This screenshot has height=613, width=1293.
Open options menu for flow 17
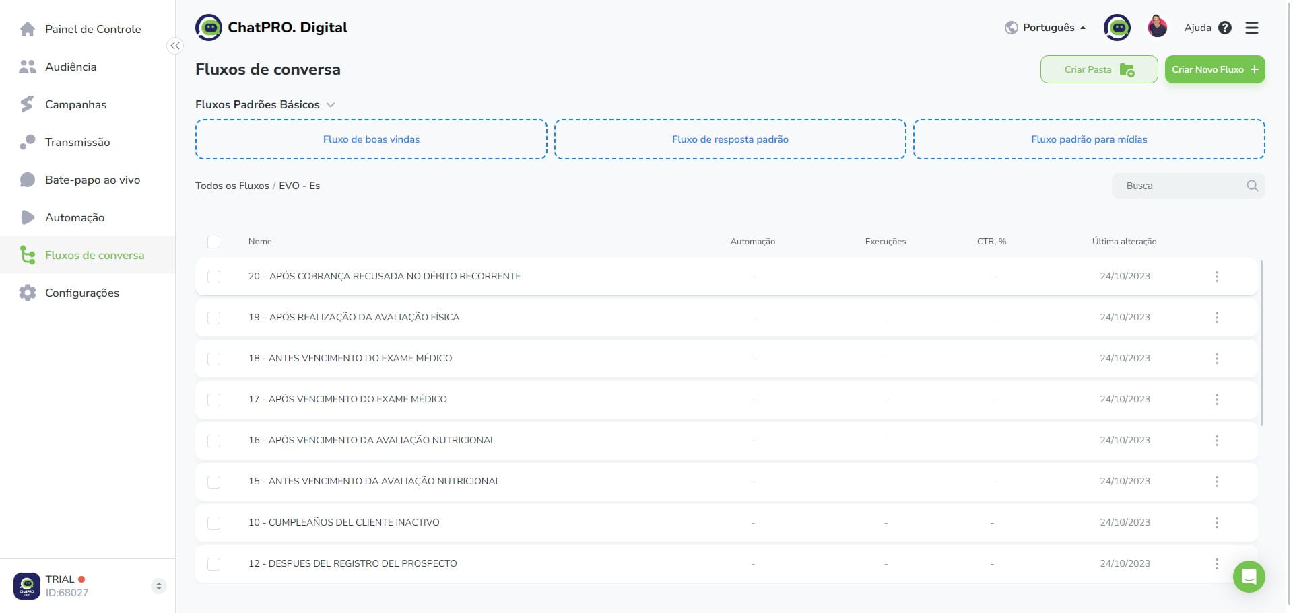pyautogui.click(x=1217, y=400)
